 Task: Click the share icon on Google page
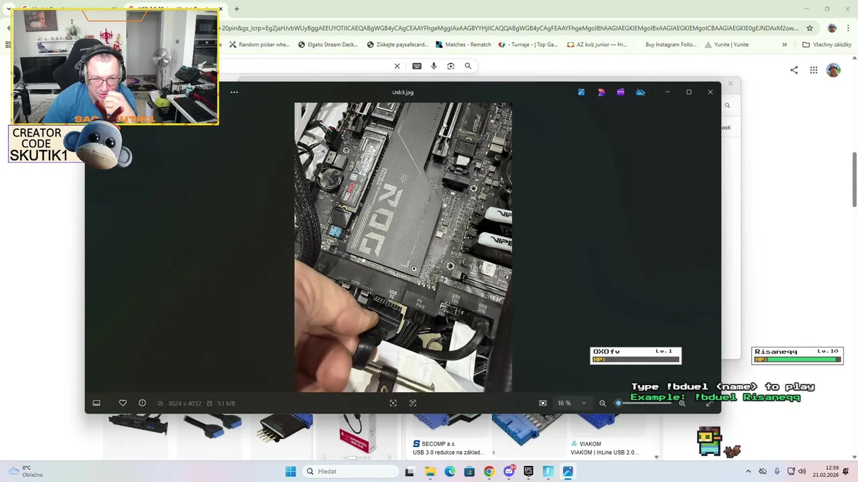pyautogui.click(x=794, y=70)
